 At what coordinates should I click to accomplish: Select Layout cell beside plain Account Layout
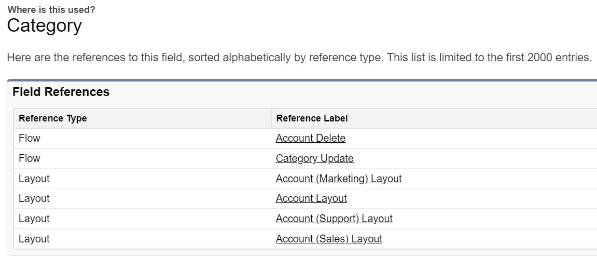[x=34, y=199]
